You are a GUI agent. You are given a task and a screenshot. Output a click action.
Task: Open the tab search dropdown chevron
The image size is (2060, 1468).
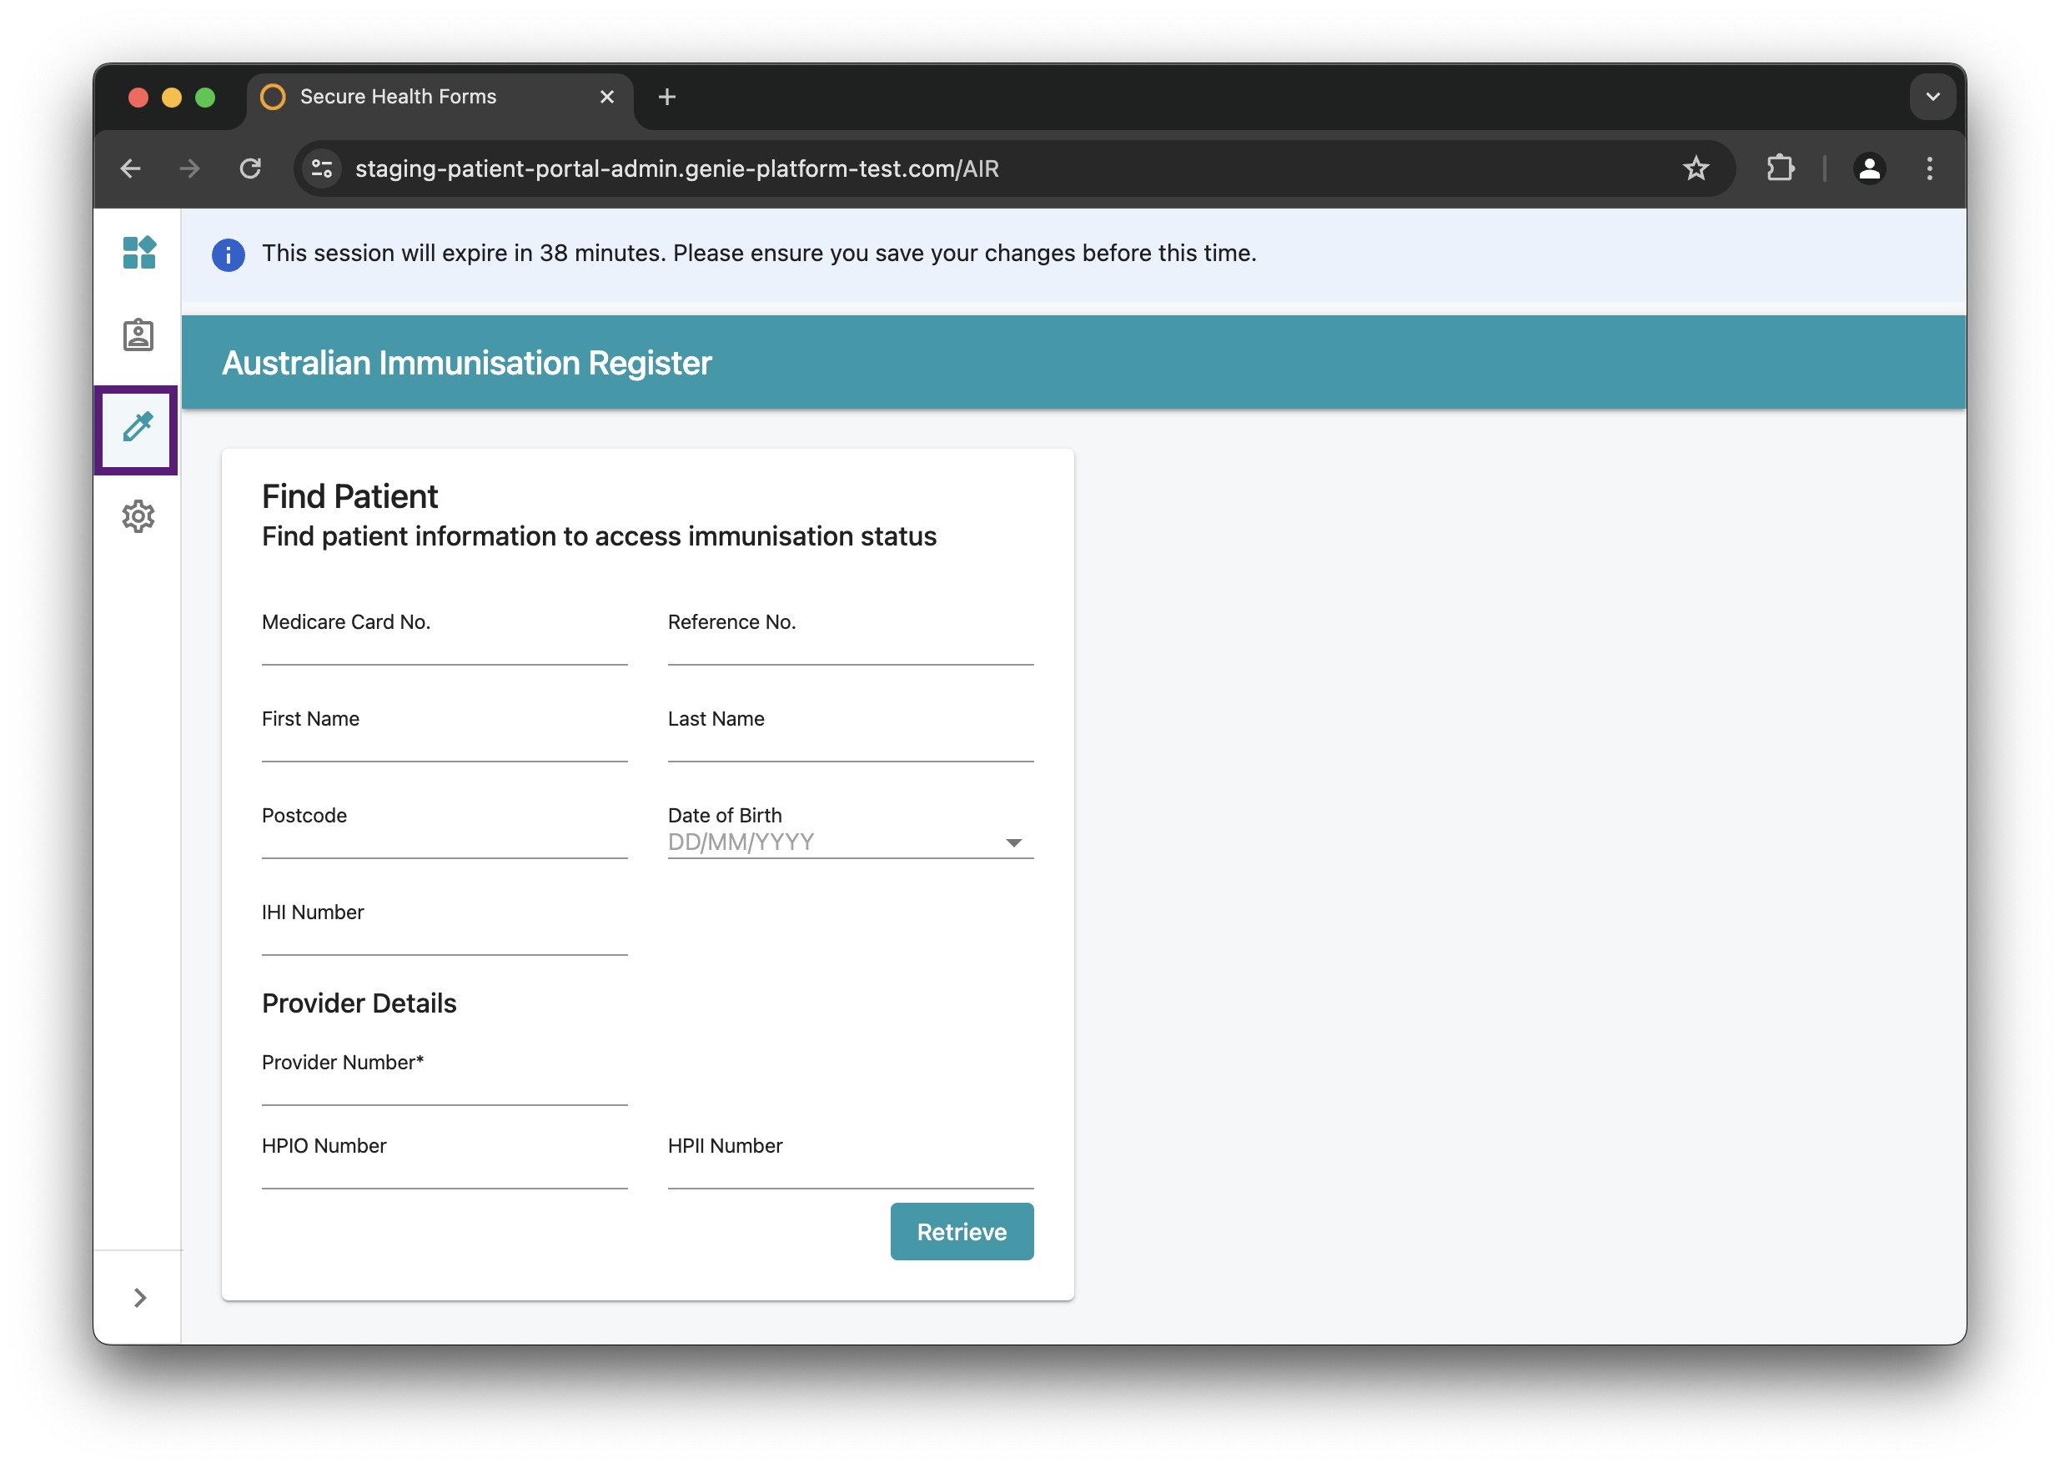[x=1932, y=97]
